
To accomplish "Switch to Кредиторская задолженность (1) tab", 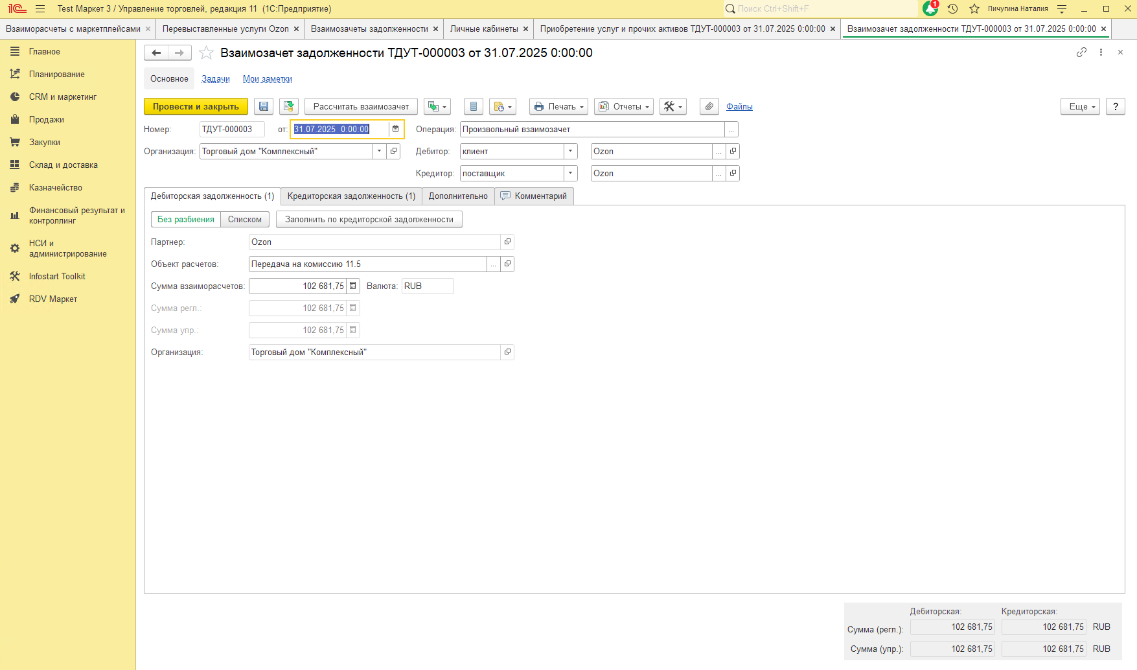I will pyautogui.click(x=351, y=196).
